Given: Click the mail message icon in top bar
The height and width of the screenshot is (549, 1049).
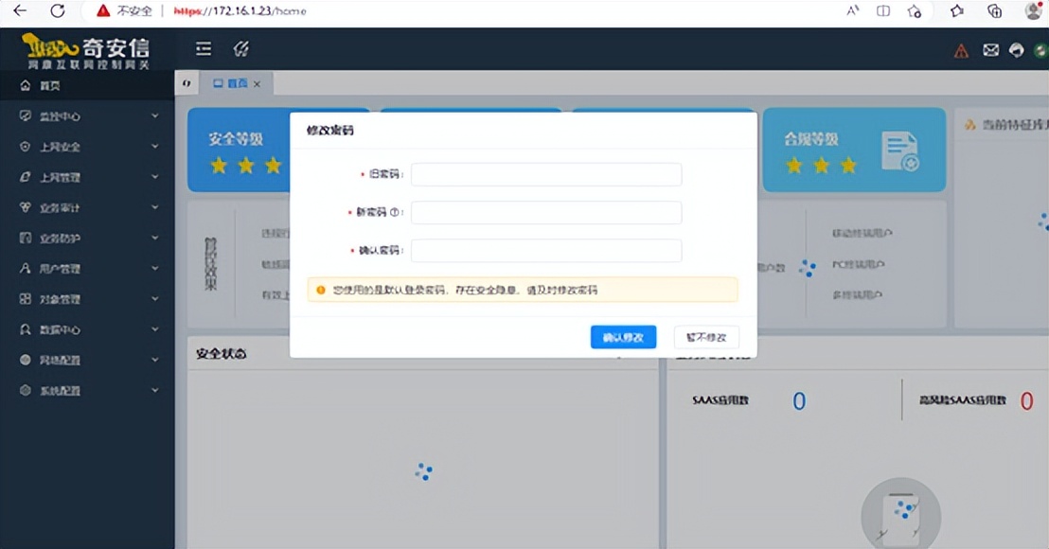Looking at the screenshot, I should 990,50.
